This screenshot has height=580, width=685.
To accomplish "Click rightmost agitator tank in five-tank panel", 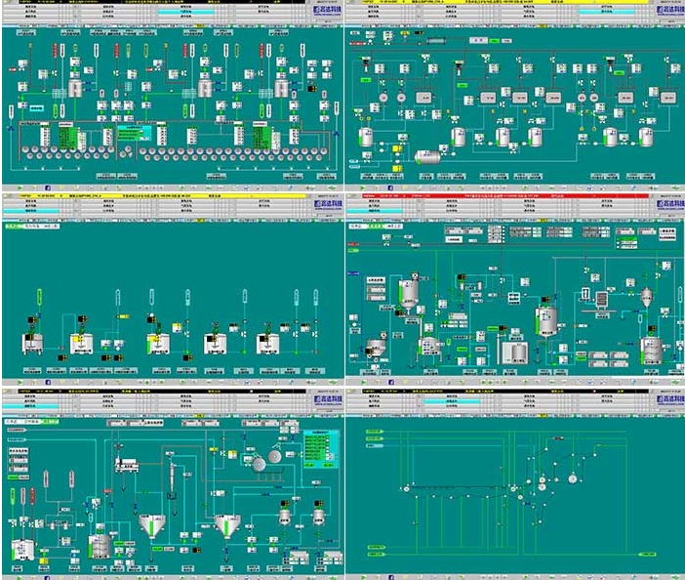I will click(267, 344).
